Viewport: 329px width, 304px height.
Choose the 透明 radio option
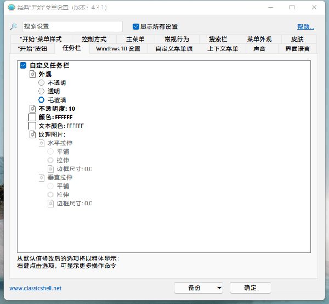click(42, 91)
